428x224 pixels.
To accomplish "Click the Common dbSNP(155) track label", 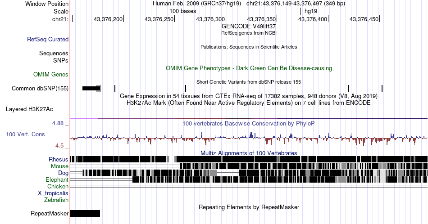I will (40, 88).
